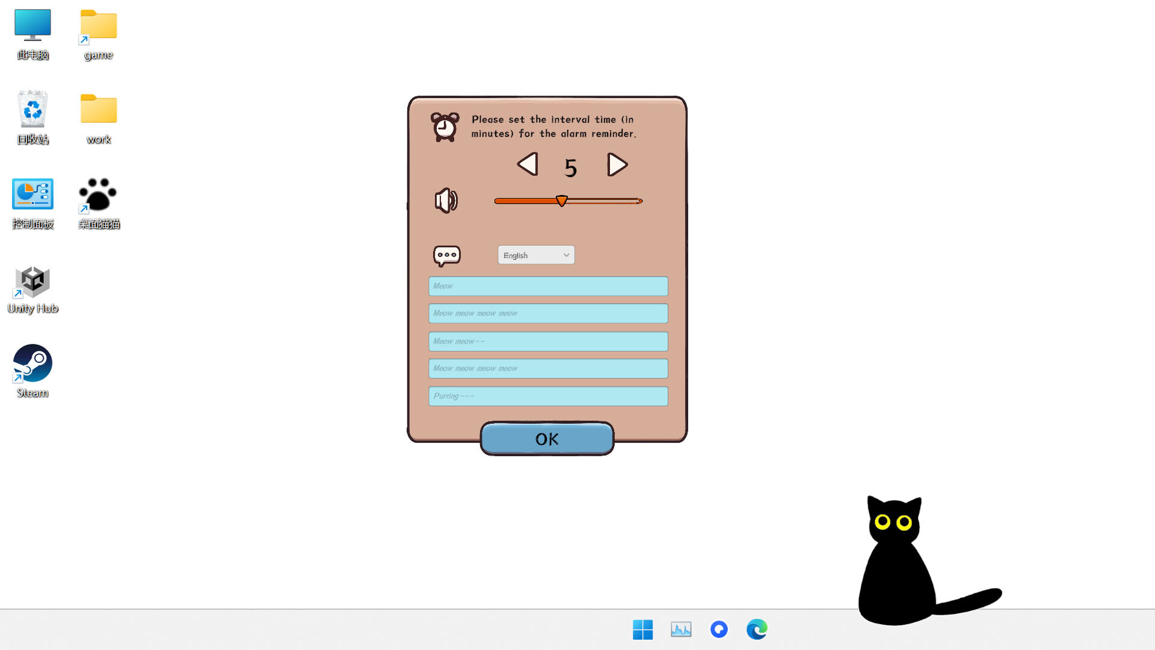The height and width of the screenshot is (650, 1155).
Task: Click the English language selector
Action: (x=536, y=255)
